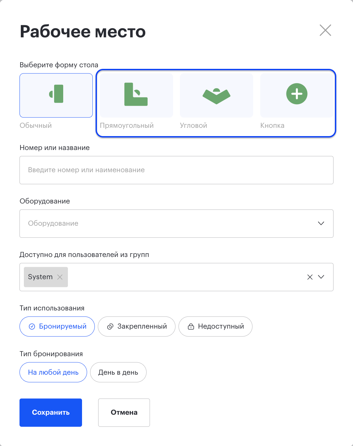Pick the Угловой corner desk icon
The image size is (353, 446).
tap(217, 96)
